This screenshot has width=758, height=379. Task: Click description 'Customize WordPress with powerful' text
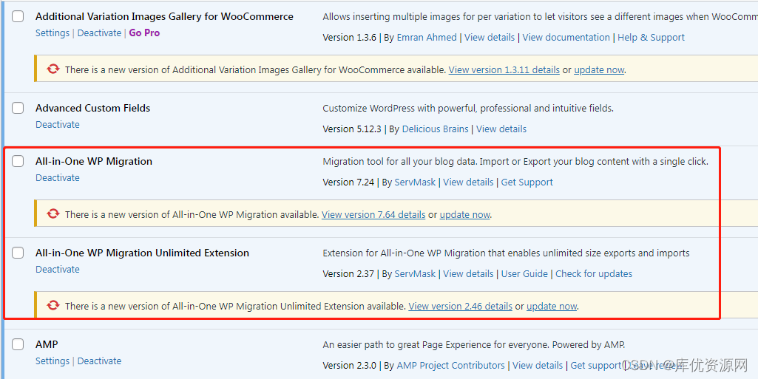point(468,108)
